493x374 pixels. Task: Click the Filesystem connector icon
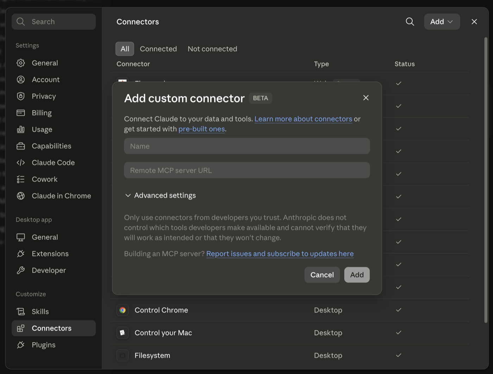click(123, 355)
